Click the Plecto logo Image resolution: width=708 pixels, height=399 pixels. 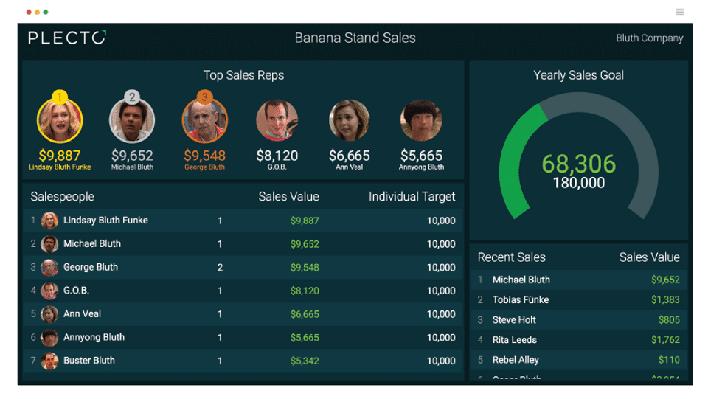[x=67, y=38]
